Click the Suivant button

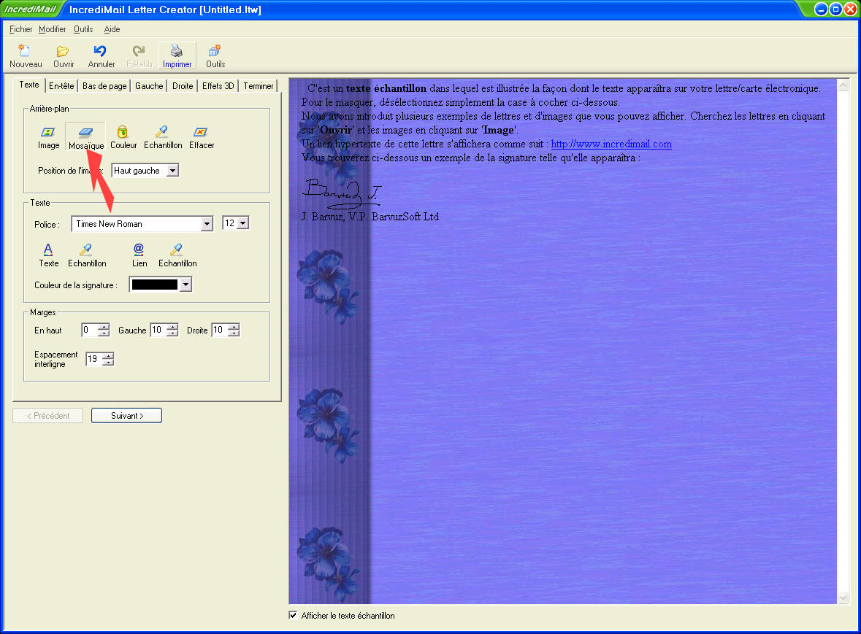[127, 416]
